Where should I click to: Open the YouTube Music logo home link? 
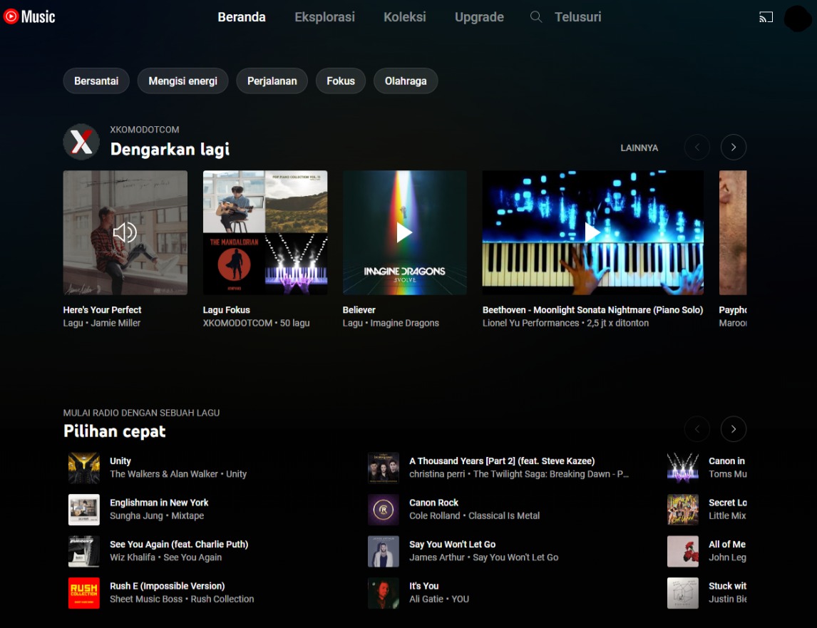tap(29, 16)
